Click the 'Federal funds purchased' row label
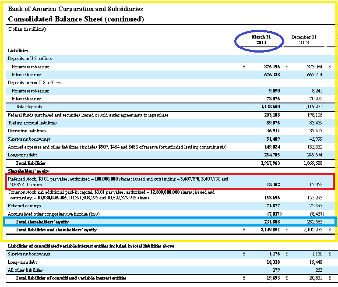Screen dimensions: 338x287 click(88, 115)
